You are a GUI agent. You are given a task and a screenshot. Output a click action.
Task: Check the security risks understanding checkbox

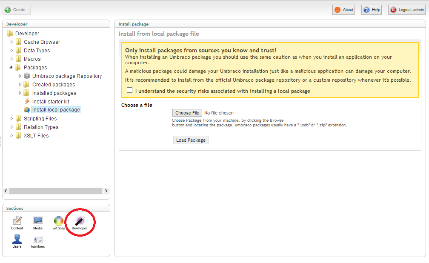(x=130, y=90)
